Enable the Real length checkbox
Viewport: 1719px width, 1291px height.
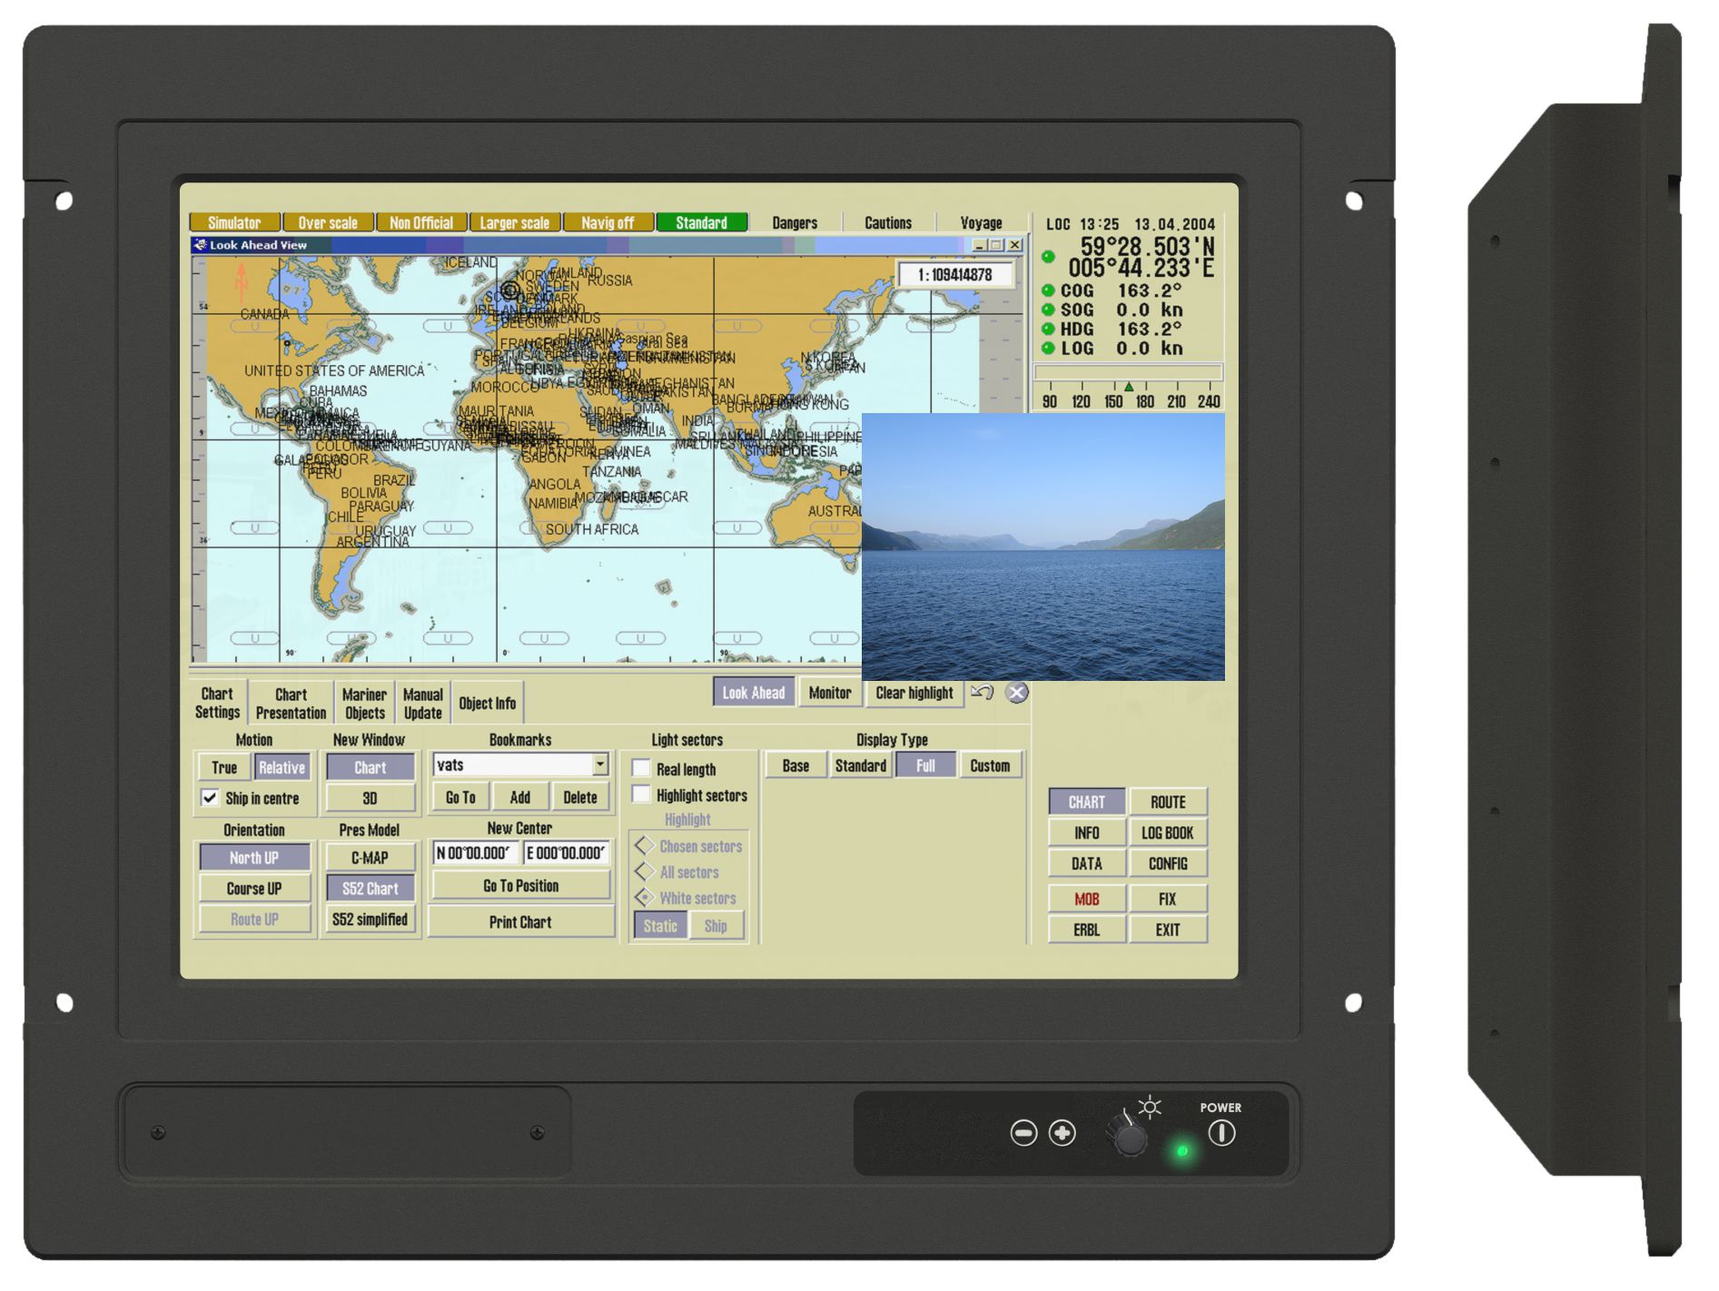point(642,769)
